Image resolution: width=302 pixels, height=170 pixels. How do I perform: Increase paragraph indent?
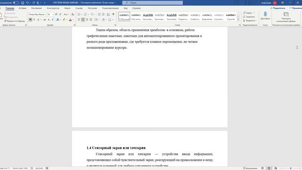point(103,15)
